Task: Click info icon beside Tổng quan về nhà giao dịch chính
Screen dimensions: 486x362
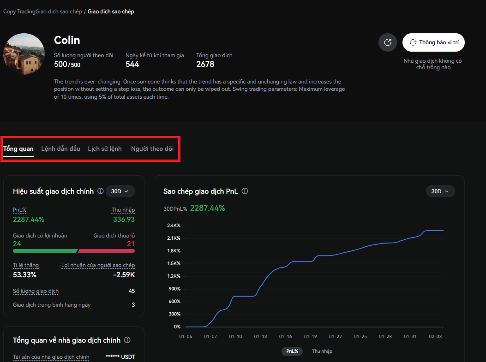Action: coord(127,340)
